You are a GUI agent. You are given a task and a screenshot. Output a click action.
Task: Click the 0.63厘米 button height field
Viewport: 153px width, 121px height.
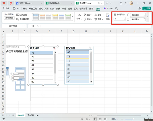[138, 15]
